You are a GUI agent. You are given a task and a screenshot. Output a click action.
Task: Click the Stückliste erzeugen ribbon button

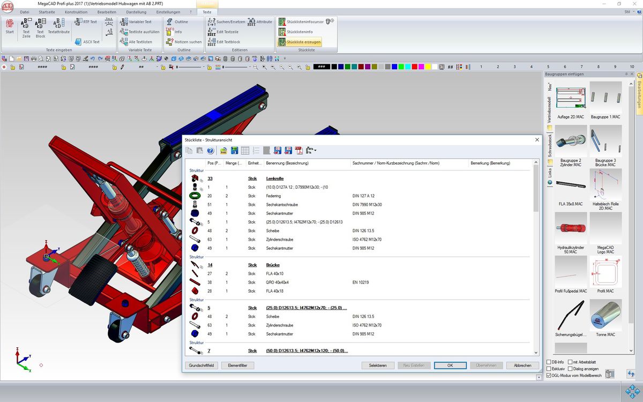300,42
